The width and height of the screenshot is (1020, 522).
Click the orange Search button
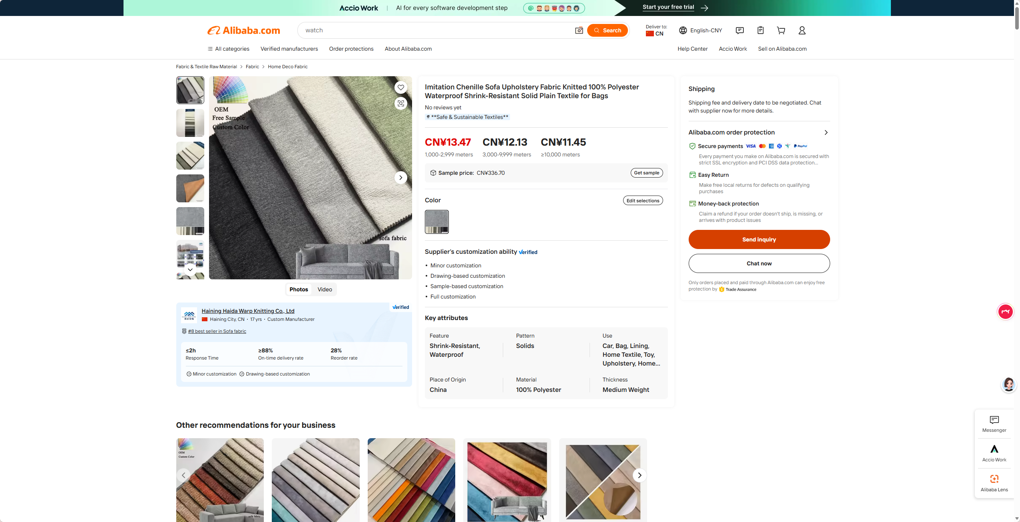608,30
